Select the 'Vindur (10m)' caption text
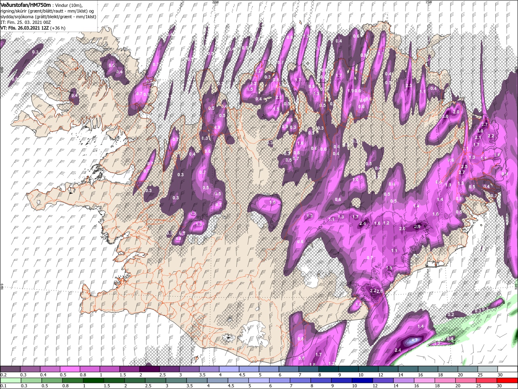This screenshot has height=389, width=518. coord(68,5)
